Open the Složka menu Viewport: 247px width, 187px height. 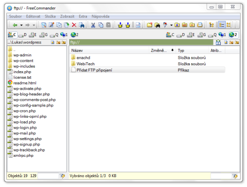click(50, 16)
